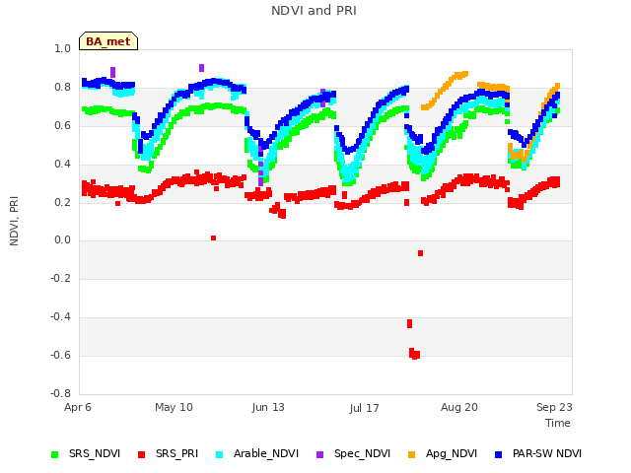Click the red SRS_PRI outlier near -0.4

point(410,324)
